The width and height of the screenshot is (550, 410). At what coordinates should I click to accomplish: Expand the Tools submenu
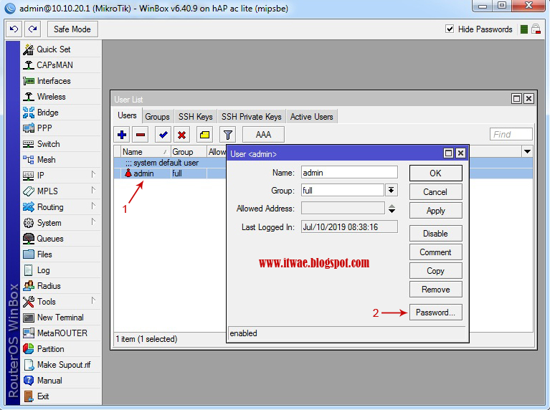[93, 300]
